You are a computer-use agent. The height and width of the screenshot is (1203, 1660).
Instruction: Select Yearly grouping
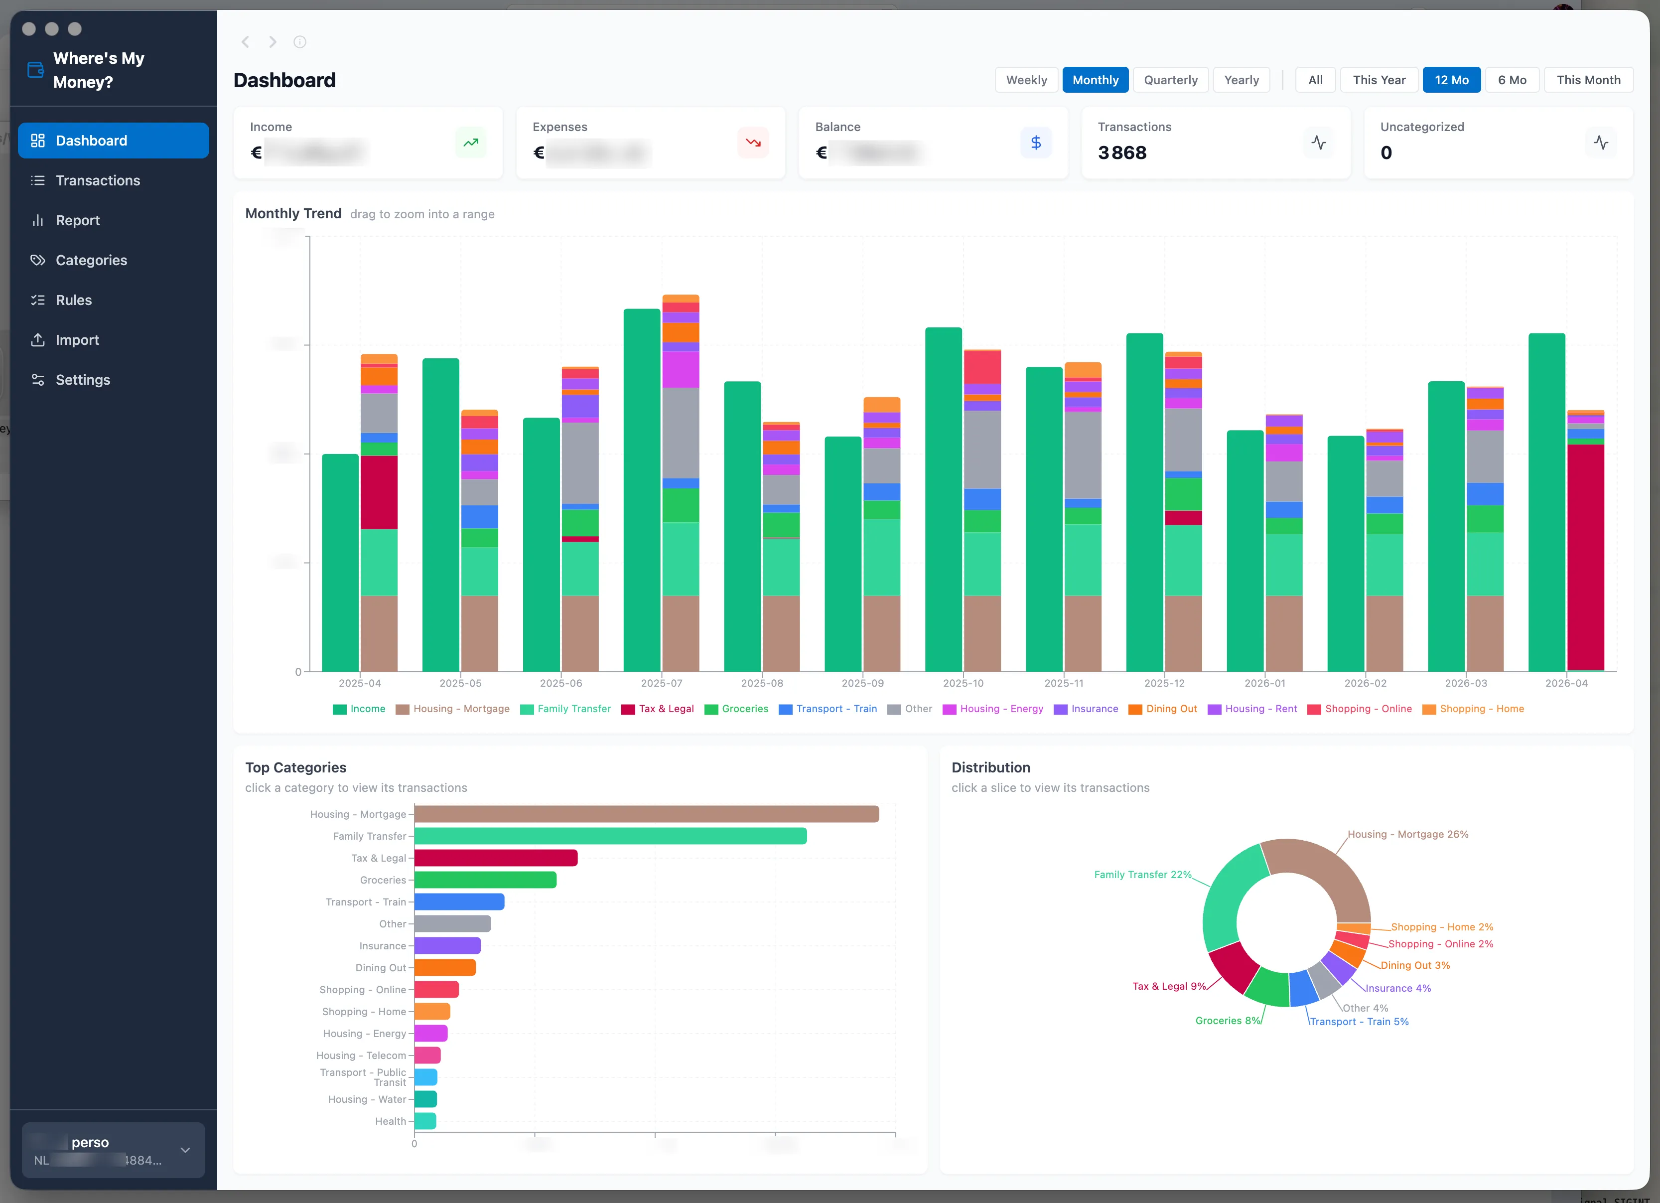coord(1242,80)
